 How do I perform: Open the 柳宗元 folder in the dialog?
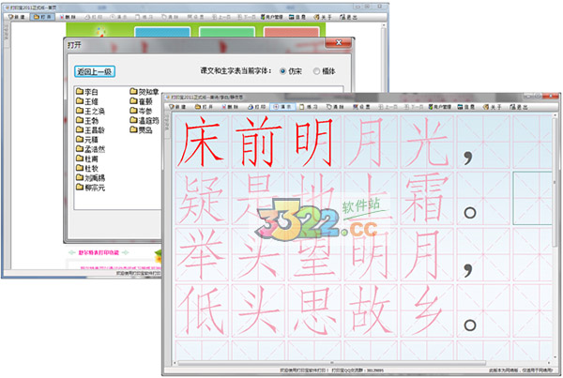click(x=90, y=188)
